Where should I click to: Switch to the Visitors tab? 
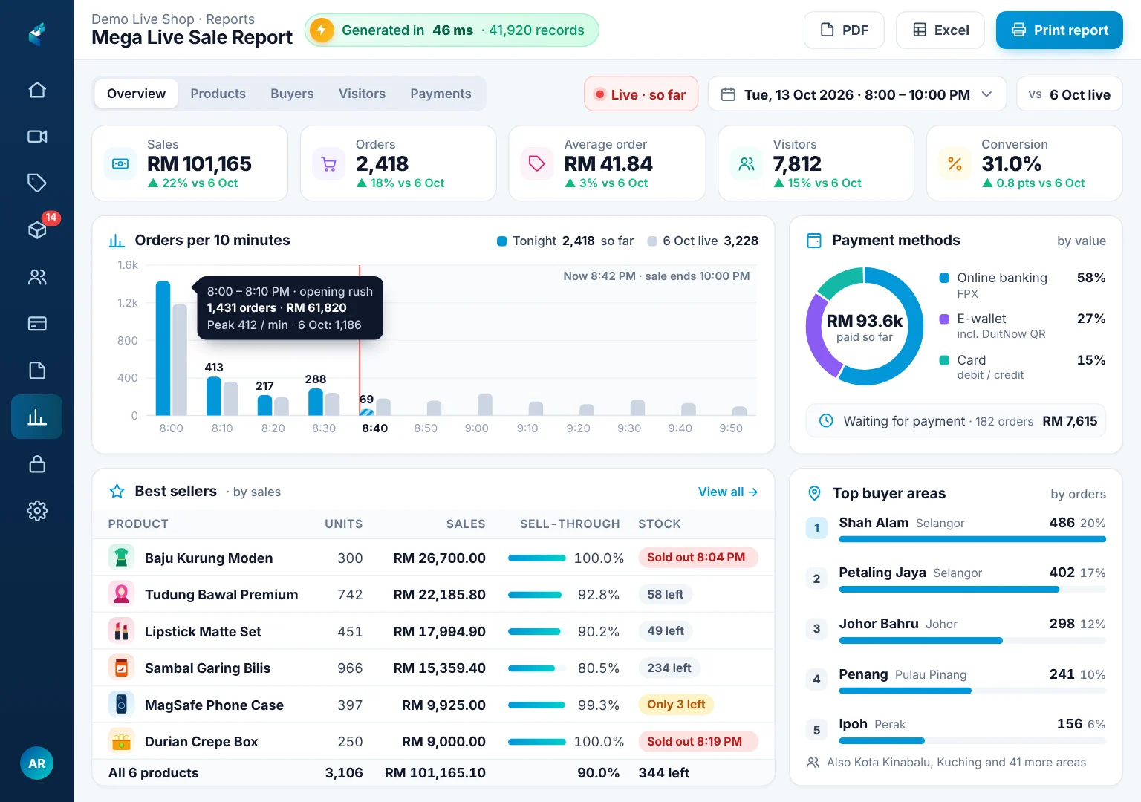tap(362, 94)
